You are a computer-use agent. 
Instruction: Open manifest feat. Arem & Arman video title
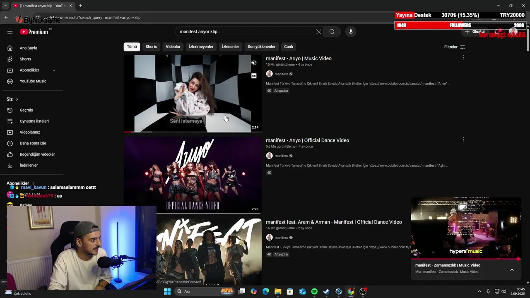click(x=334, y=222)
